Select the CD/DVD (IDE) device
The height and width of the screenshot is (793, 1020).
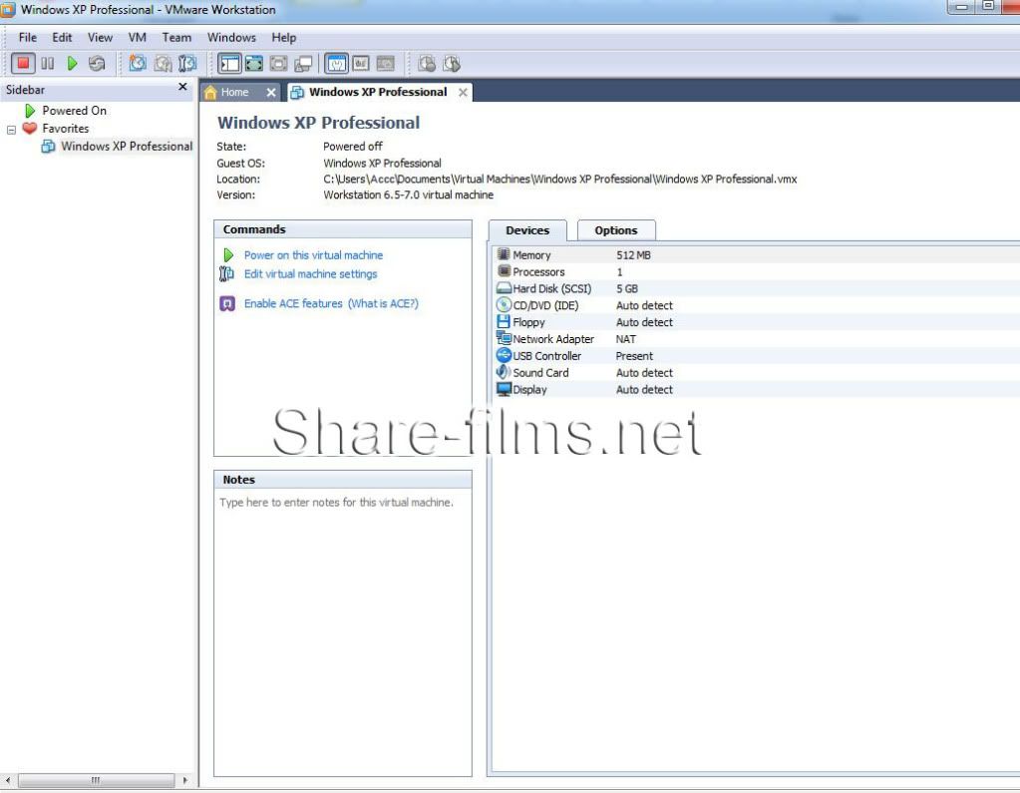[x=755, y=306]
